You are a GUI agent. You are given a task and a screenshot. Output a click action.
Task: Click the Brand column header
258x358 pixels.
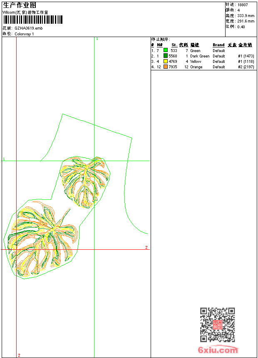218,45
